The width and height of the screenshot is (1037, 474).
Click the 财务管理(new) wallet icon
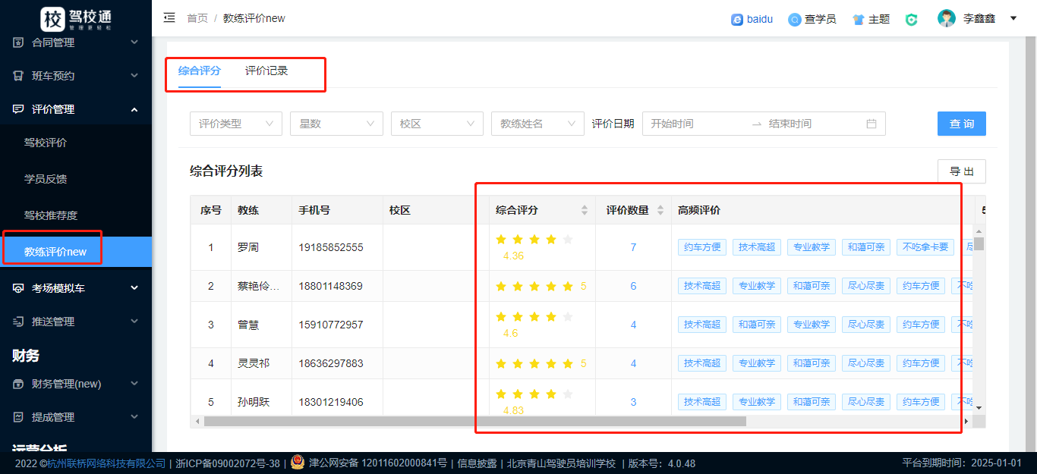point(18,384)
